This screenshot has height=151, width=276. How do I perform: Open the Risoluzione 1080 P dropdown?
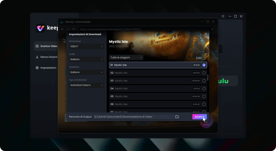[x=86, y=46]
